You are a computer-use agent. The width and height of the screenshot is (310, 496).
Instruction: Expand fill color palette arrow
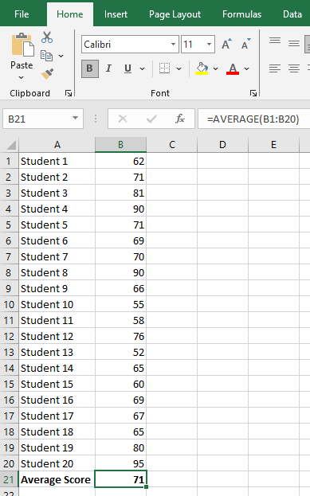pos(216,68)
